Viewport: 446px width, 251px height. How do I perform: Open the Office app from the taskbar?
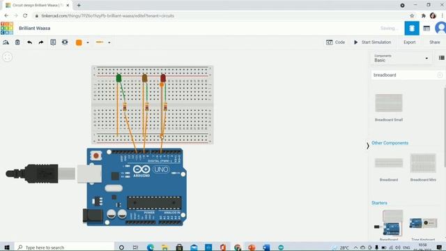(x=223, y=248)
